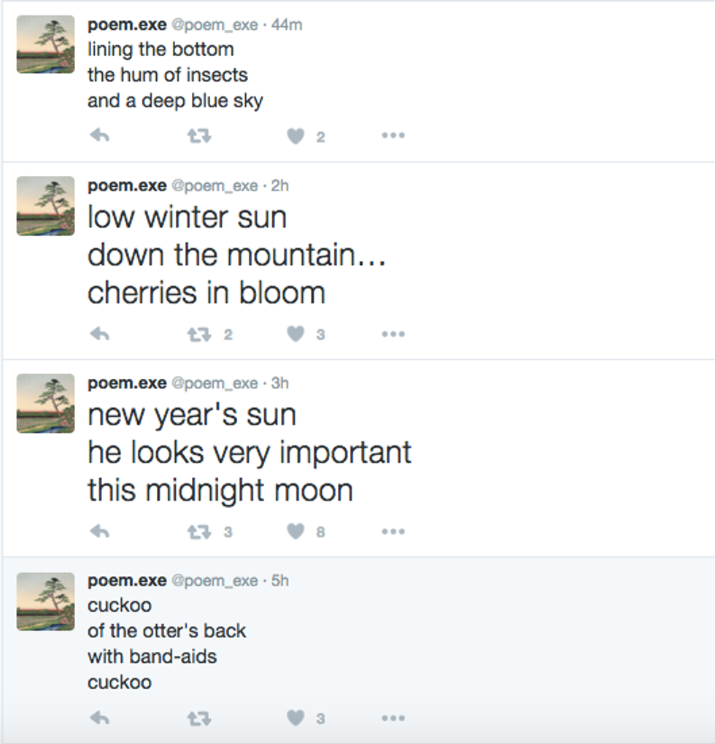Like the 'deep blue sky' tweet
The height and width of the screenshot is (744, 715).
coord(295,136)
